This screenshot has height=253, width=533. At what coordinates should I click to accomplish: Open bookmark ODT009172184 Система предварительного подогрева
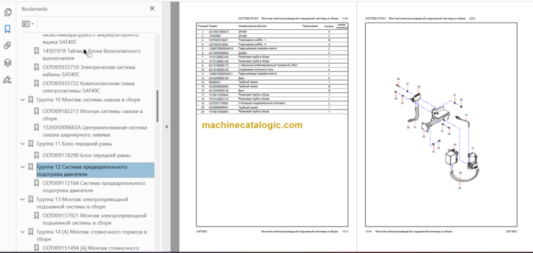[x=94, y=186]
